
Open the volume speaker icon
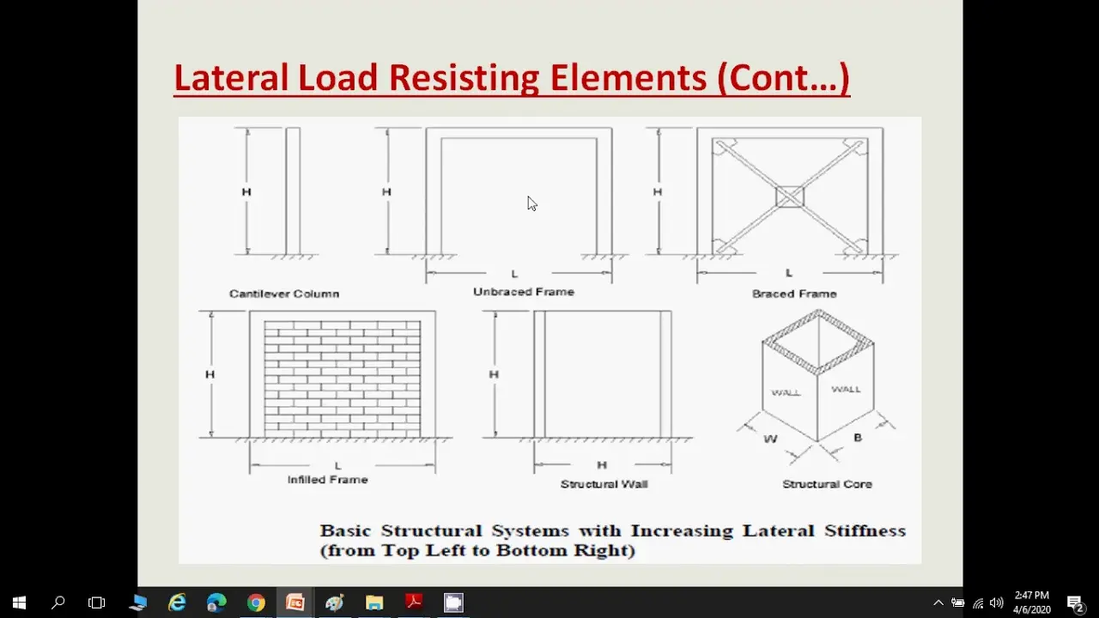click(x=997, y=603)
